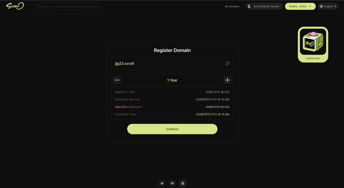This screenshot has height=188, width=344.
Task: Copy the jjg23.scroll domain name
Action: (x=227, y=63)
